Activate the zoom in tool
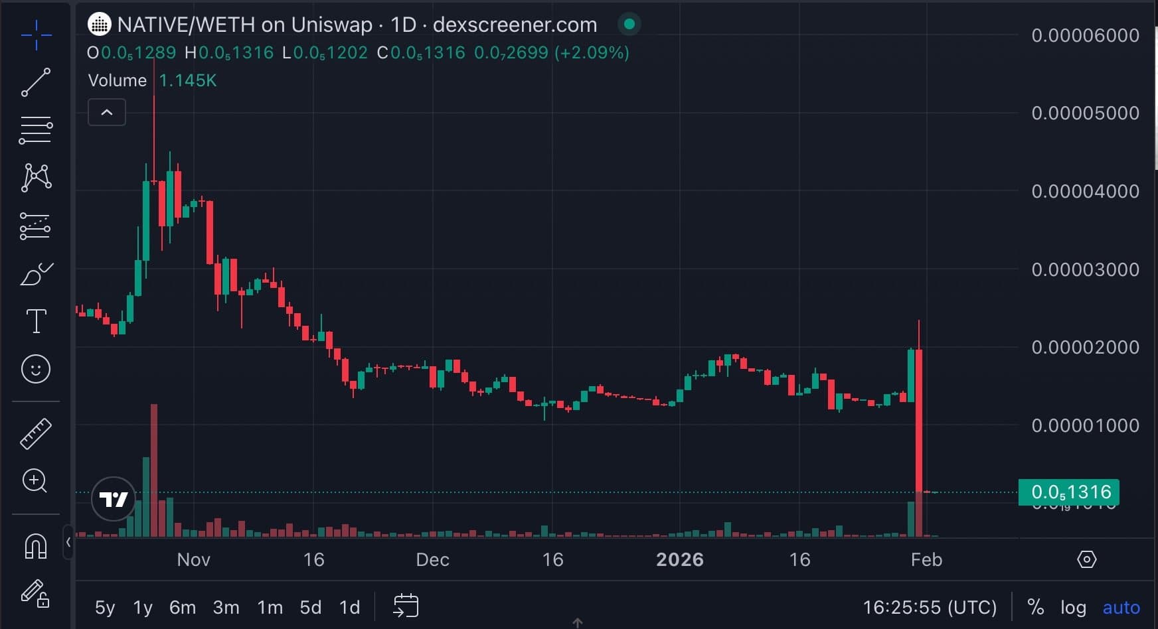Viewport: 1158px width, 629px height. [36, 481]
